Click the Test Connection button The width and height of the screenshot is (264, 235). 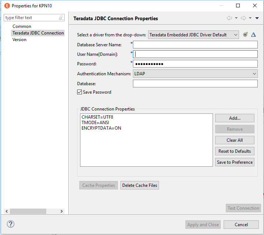coord(243,208)
